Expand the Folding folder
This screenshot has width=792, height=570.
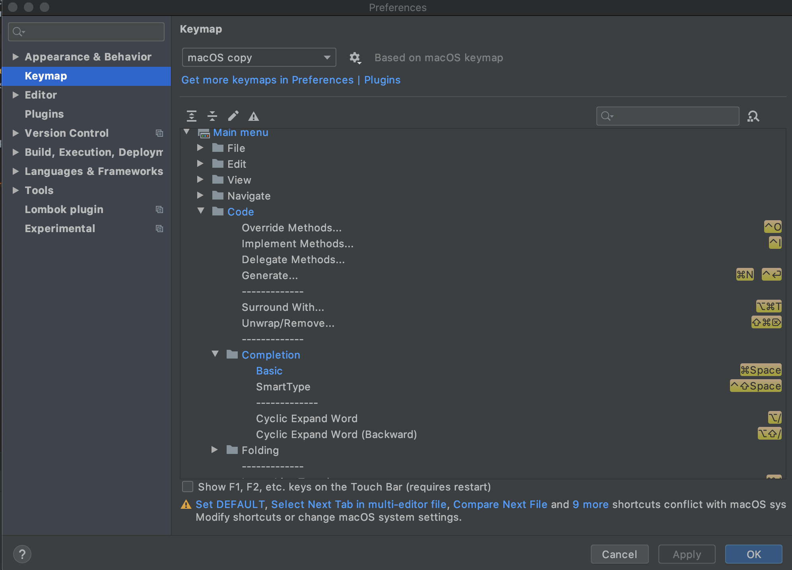(215, 450)
